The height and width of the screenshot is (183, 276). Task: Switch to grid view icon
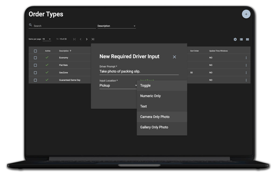(x=247, y=39)
